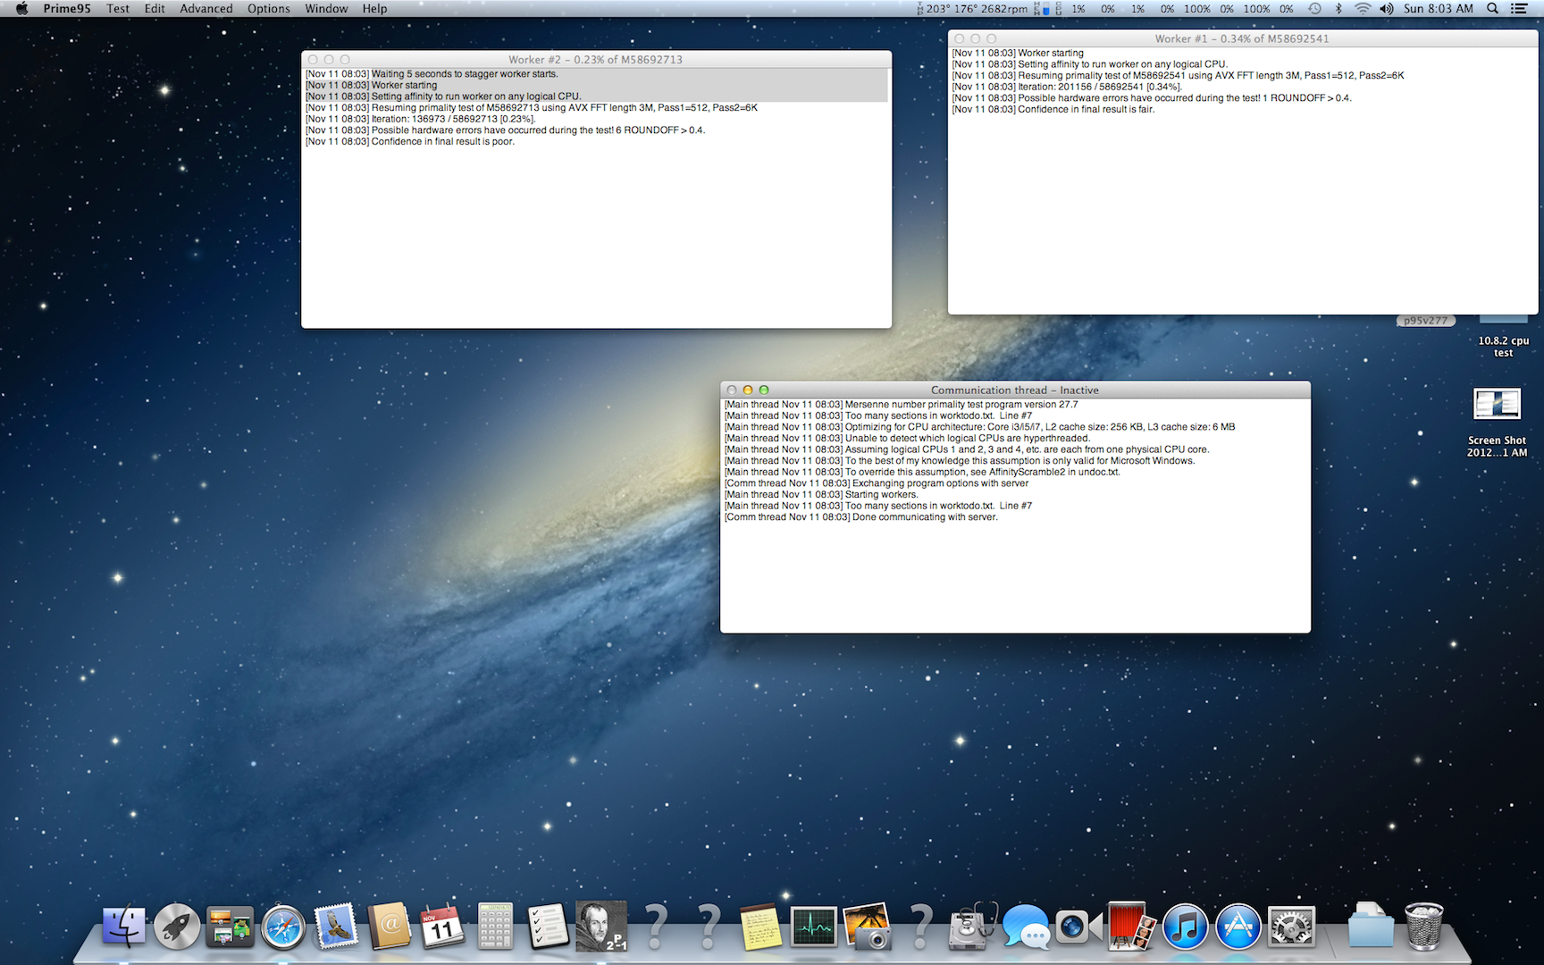Open Messages chat bubbles icon in Dock
1544x965 pixels.
1026,927
